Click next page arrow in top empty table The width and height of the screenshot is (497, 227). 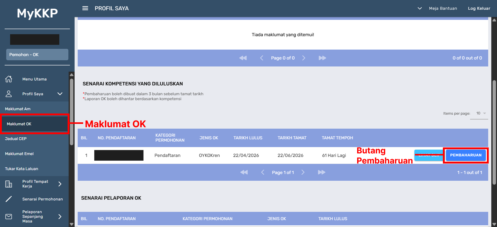304,58
